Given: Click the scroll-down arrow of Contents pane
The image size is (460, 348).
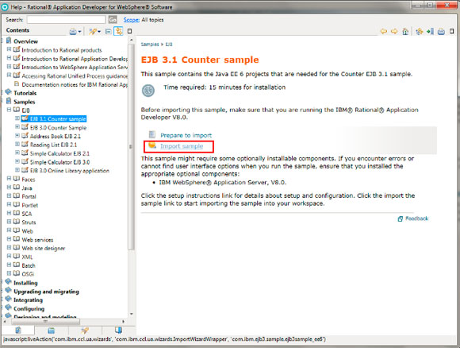Looking at the screenshot, I should [132, 314].
